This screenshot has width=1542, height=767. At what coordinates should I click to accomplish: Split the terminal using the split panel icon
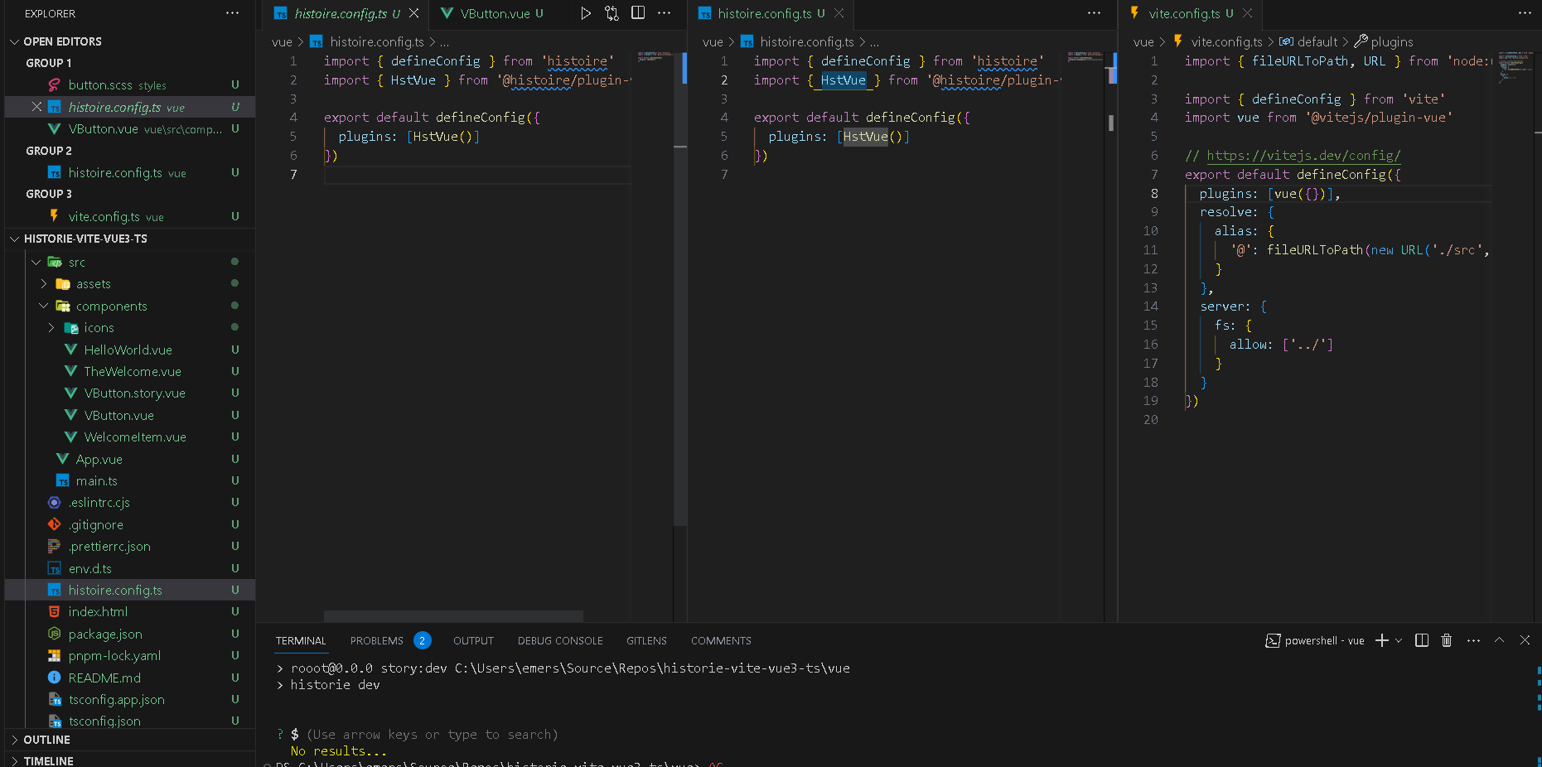point(1421,640)
